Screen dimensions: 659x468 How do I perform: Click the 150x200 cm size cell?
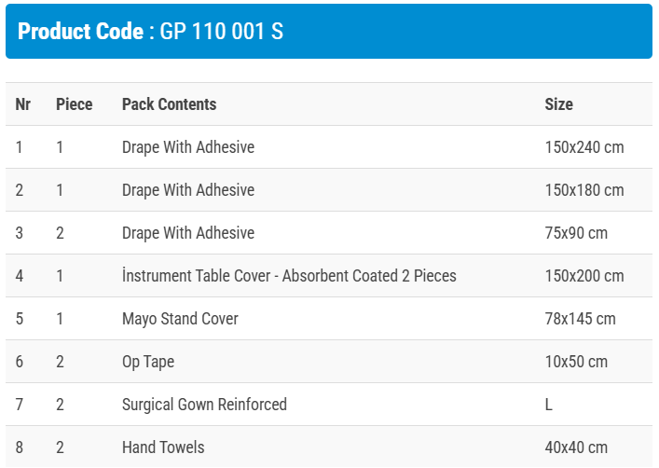point(583,276)
